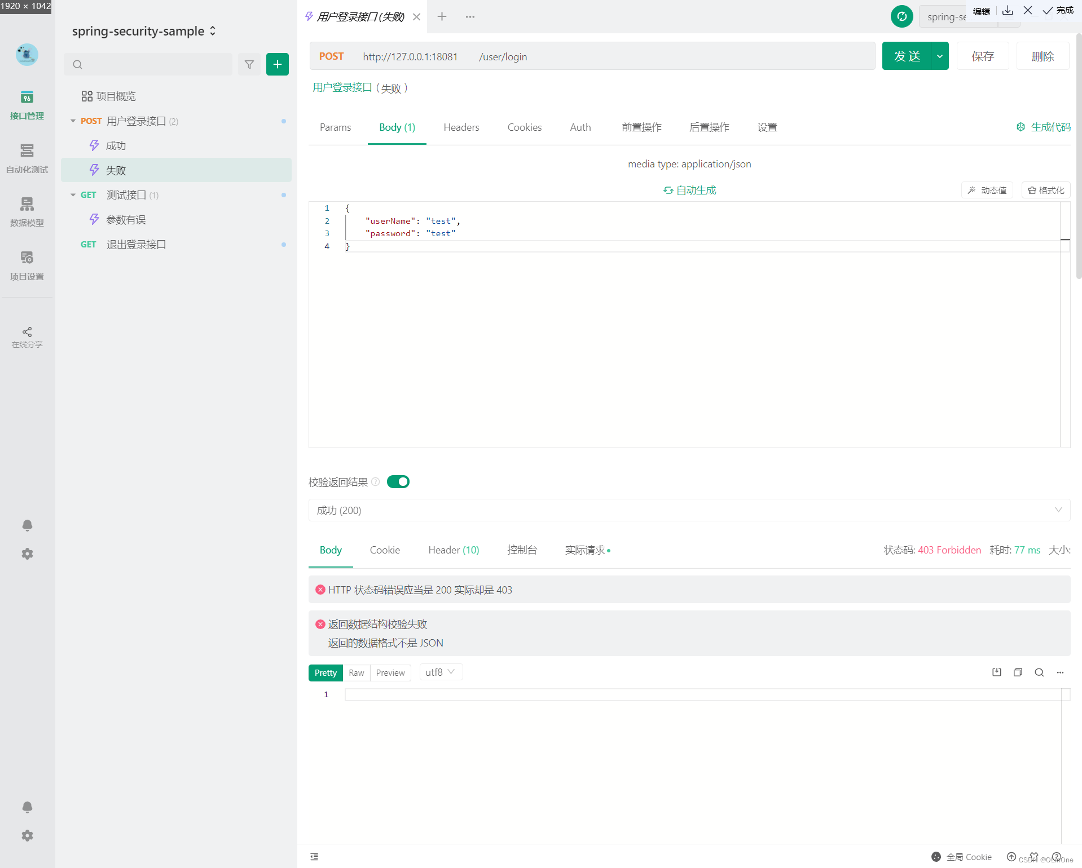The height and width of the screenshot is (868, 1082).
Task: Open the 发送 button dropdown arrow
Action: click(940, 56)
